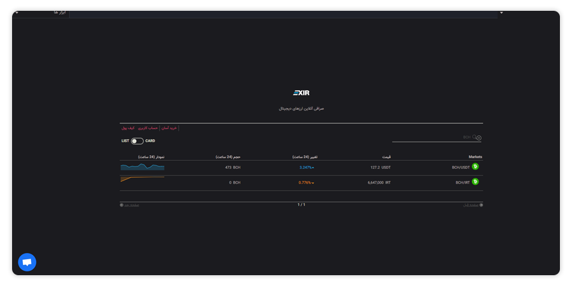This screenshot has height=286, width=572.
Task: Open the top-right dropdown arrow
Action: pos(501,13)
